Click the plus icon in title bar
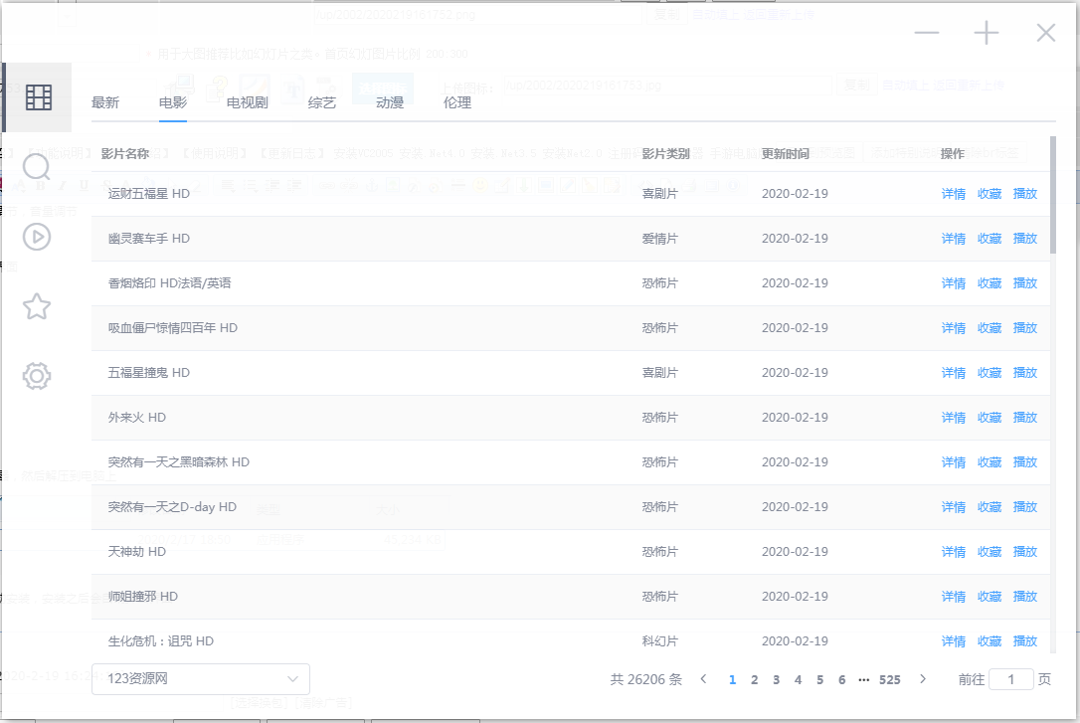This screenshot has width=1080, height=723. pos(986,34)
